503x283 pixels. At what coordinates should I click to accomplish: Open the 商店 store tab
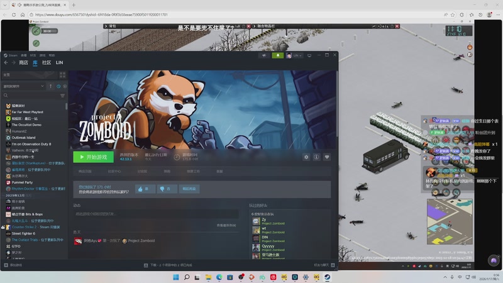[x=23, y=62]
